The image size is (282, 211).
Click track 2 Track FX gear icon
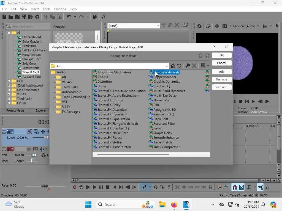(43, 155)
